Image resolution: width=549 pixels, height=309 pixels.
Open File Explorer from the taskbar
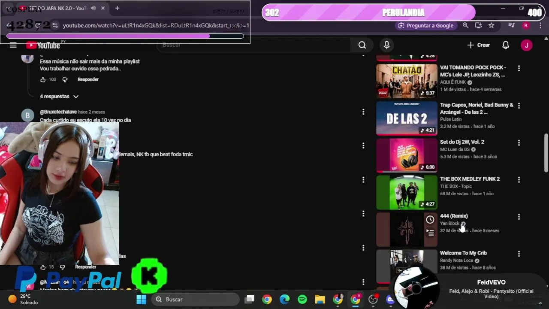(x=320, y=299)
